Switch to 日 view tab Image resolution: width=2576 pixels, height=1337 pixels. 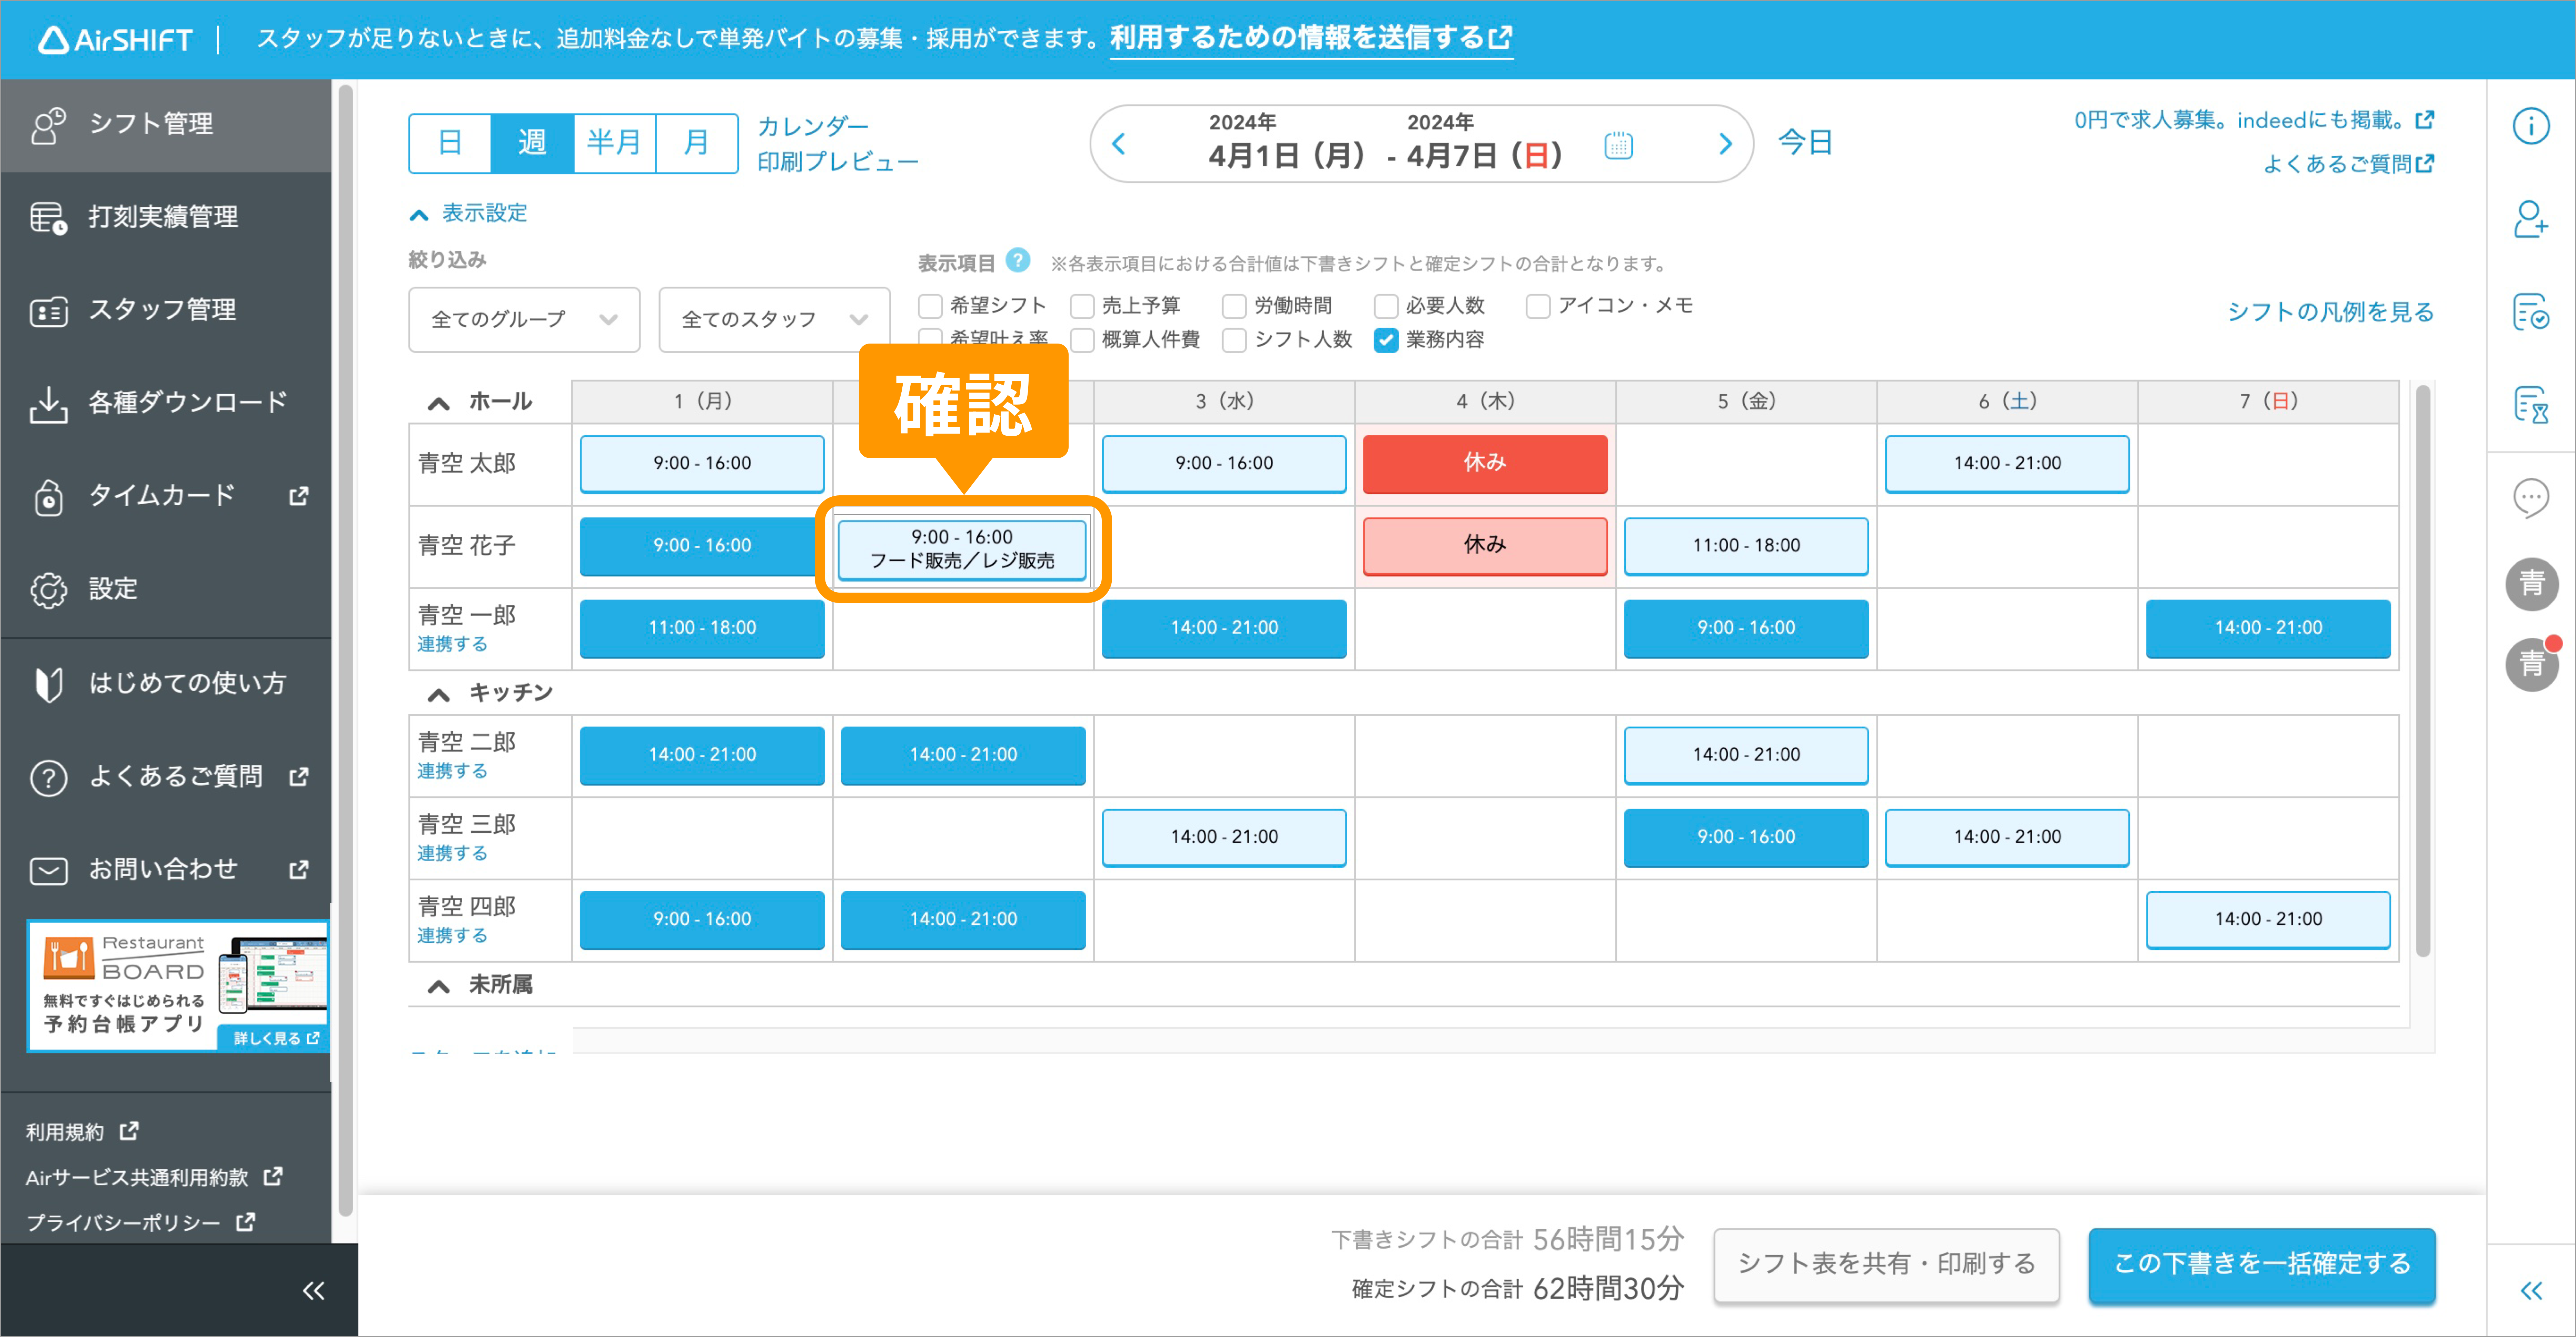450,144
